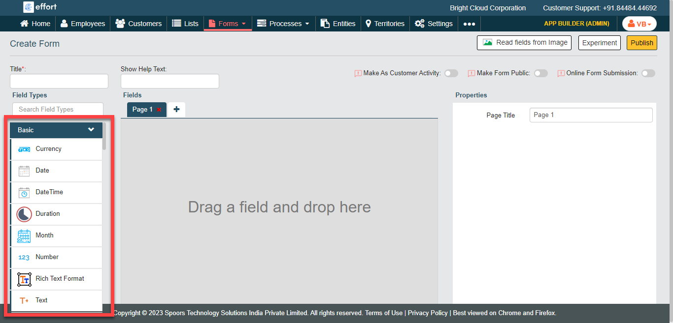This screenshot has height=323, width=673.
Task: Click the Number field 123 icon
Action: click(x=24, y=258)
